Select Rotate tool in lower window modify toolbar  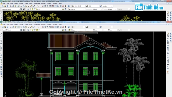click(168, 48)
